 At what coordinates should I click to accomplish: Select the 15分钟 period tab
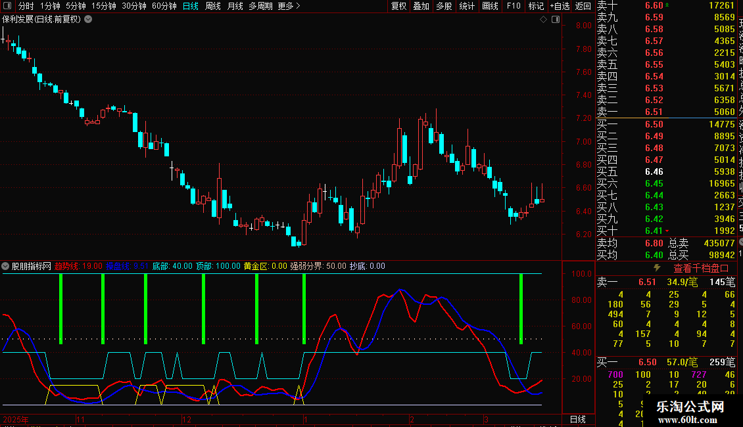(104, 6)
